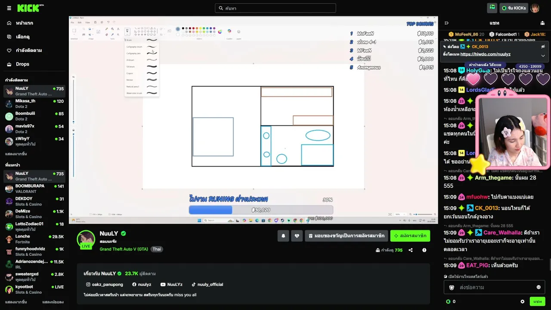The width and height of the screenshot is (551, 310).
Task: Open BOOMBURAPA in recommended channels
Action: [x=34, y=189]
